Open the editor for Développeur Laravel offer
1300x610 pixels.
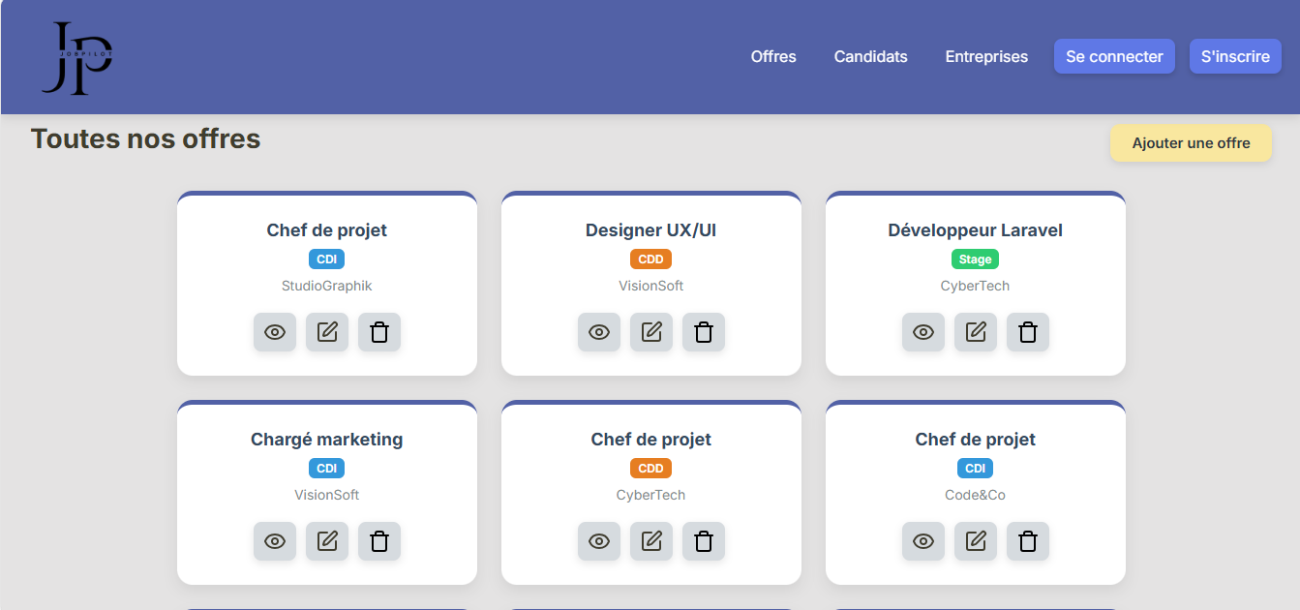pyautogui.click(x=976, y=332)
